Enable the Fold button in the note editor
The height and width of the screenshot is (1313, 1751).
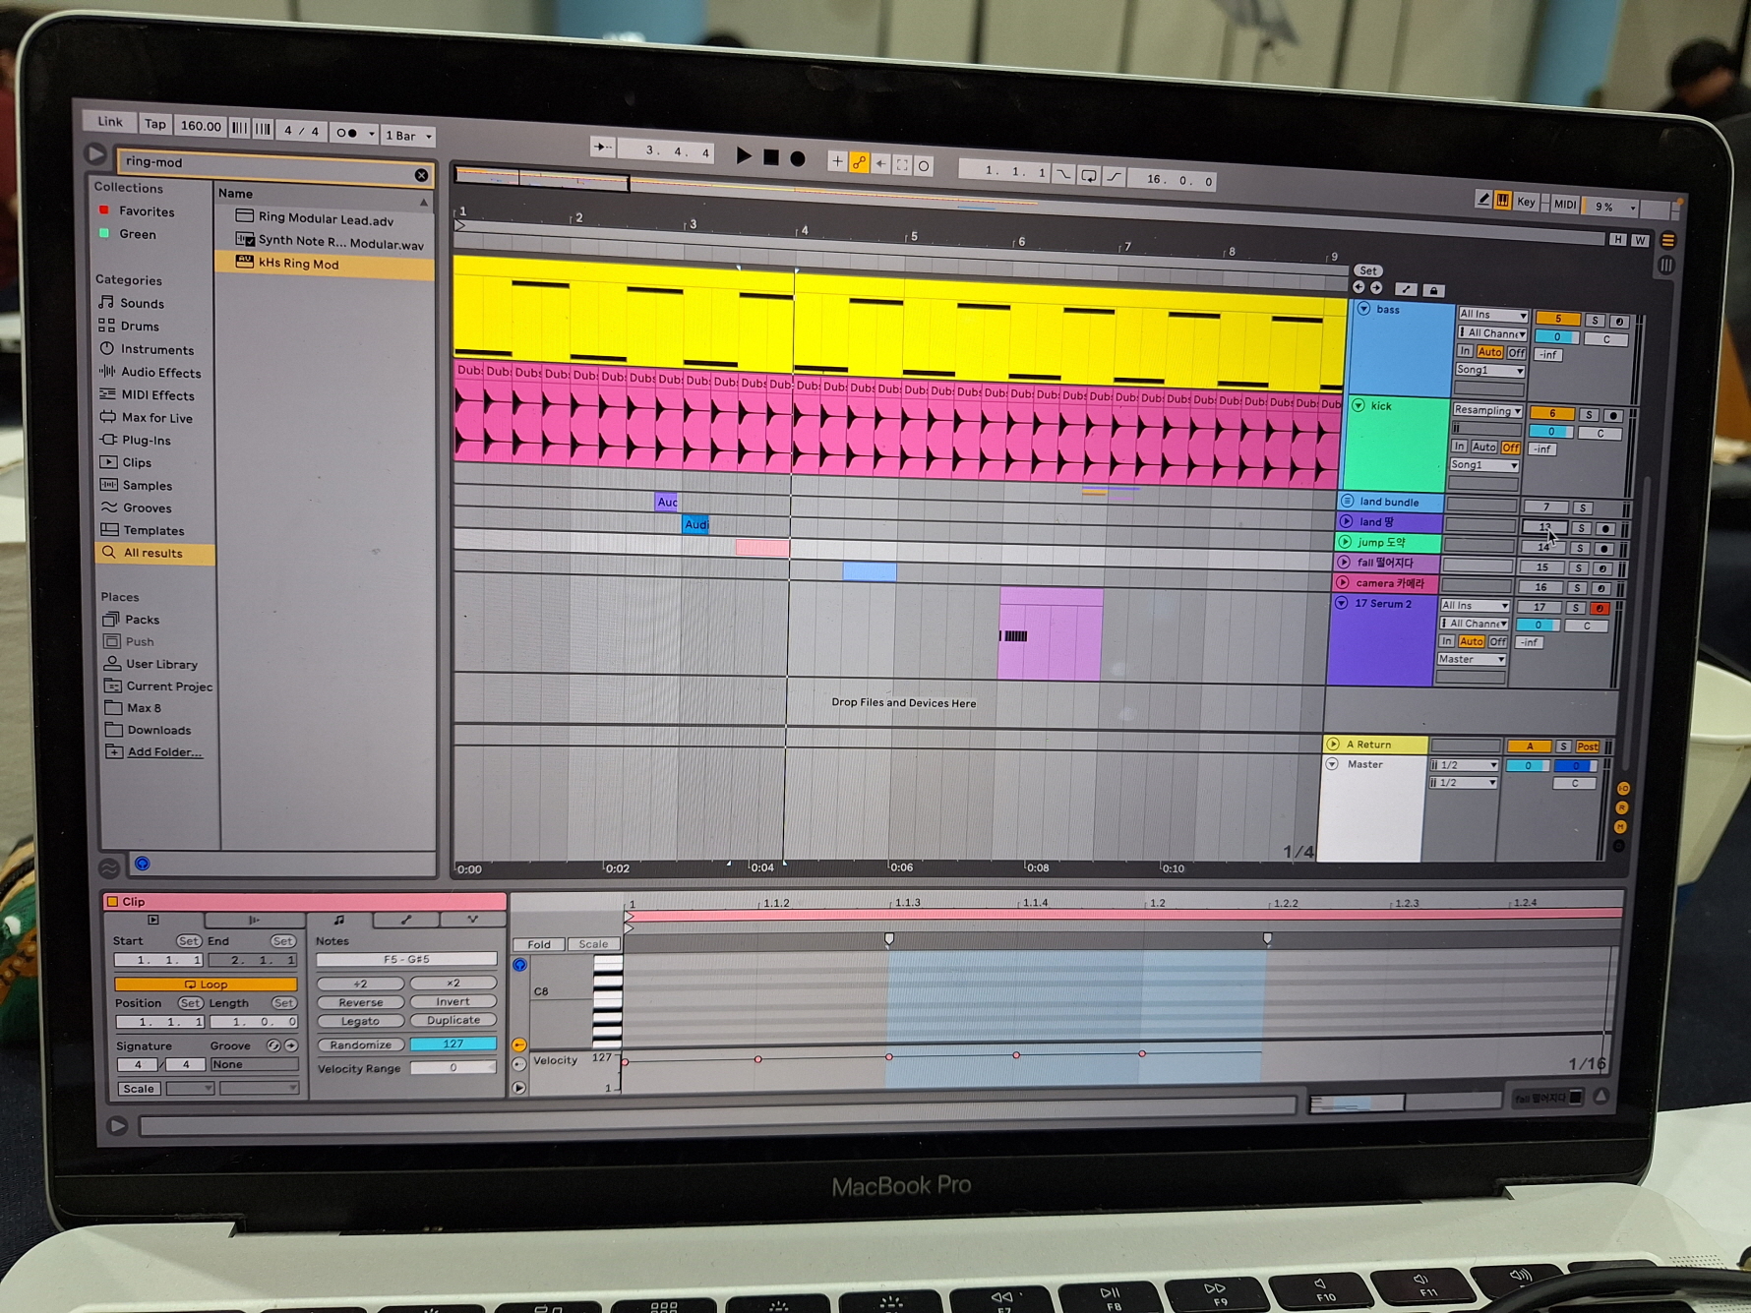539,944
